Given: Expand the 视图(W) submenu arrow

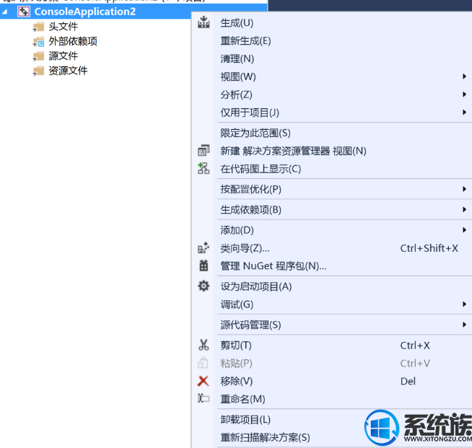Looking at the screenshot, I should point(465,76).
